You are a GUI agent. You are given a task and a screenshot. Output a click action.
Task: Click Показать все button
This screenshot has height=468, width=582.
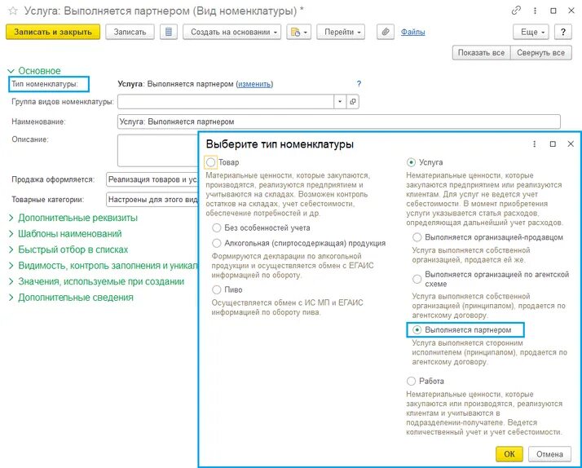[482, 53]
